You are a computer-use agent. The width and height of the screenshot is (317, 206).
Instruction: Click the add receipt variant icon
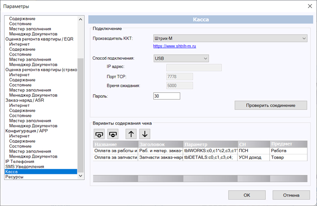(99, 134)
